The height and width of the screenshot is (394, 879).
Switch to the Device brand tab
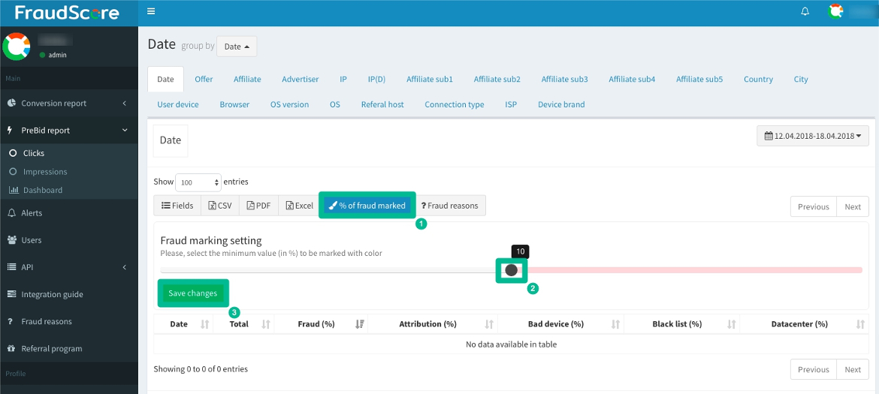click(561, 104)
